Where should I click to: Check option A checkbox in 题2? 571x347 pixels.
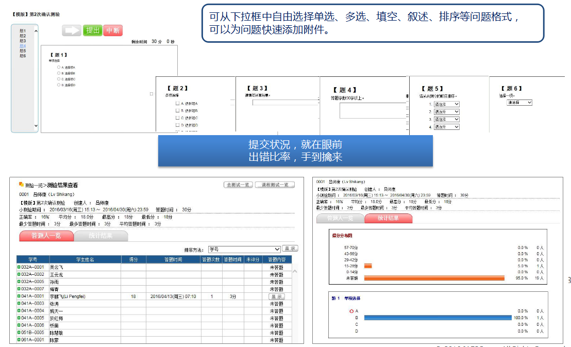(178, 103)
